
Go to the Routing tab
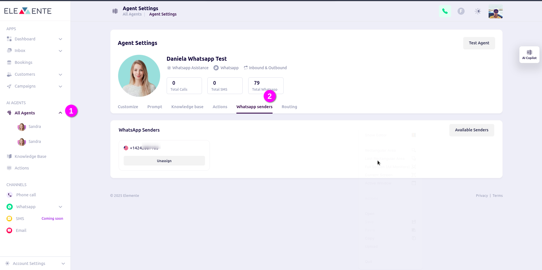289,107
